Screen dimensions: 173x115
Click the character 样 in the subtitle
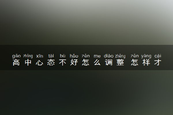146,62
